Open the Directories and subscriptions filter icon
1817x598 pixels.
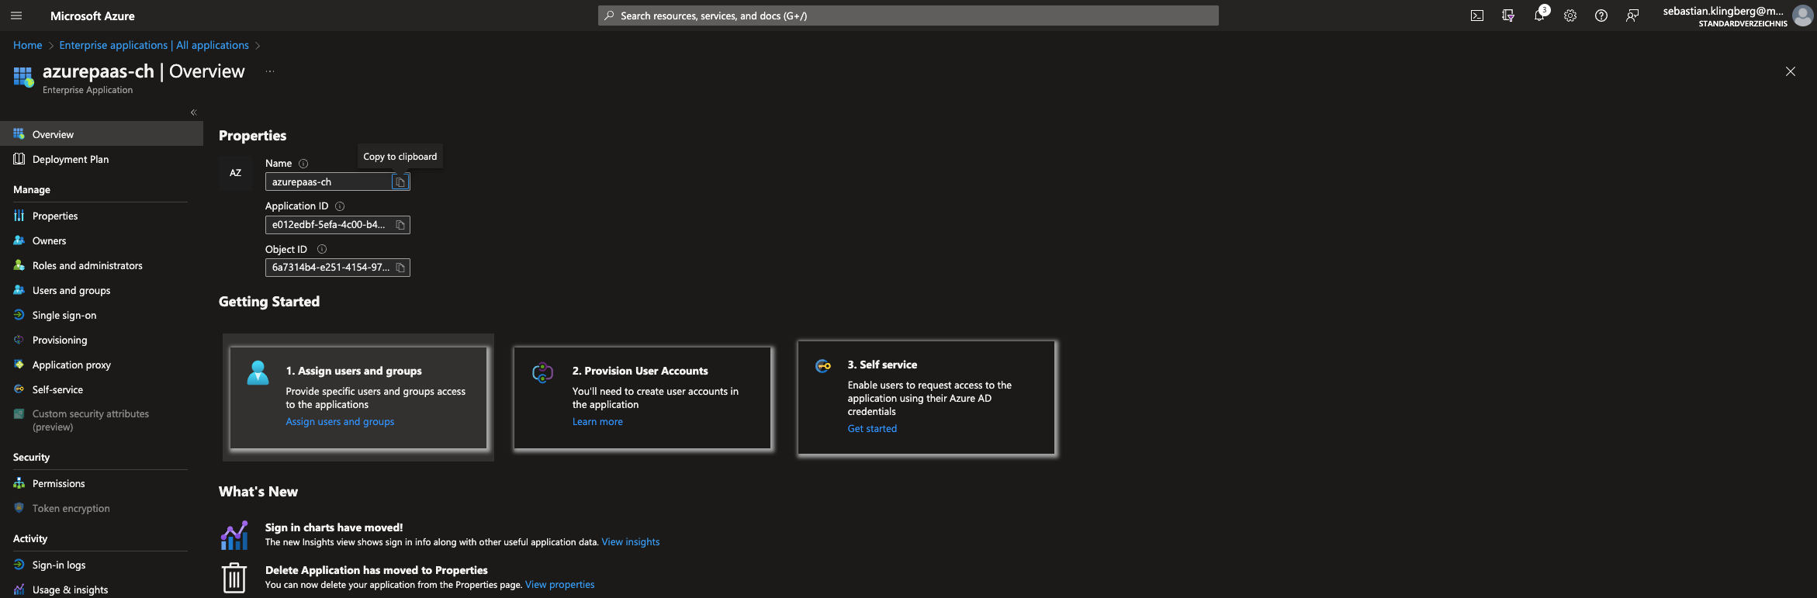pyautogui.click(x=1508, y=16)
